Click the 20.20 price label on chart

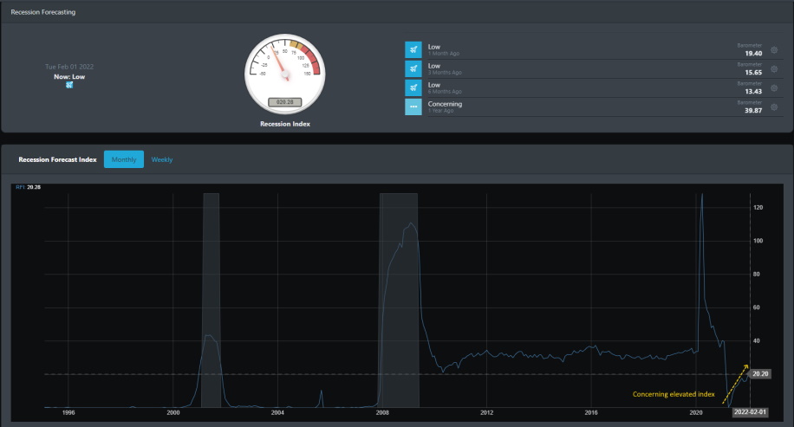coord(760,374)
